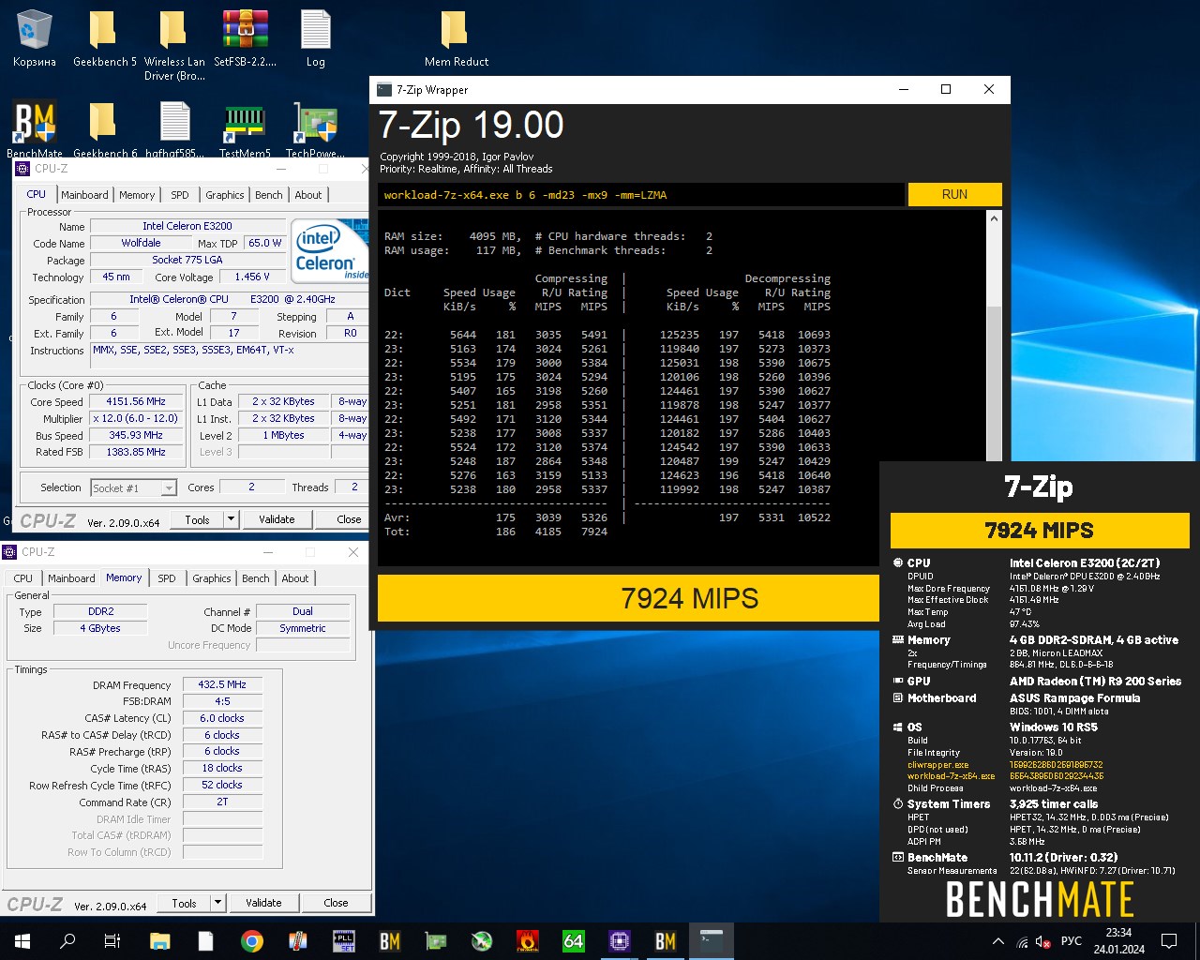The width and height of the screenshot is (1200, 960).
Task: Open Mainboard tab in CPU-Z processor window
Action: pyautogui.click(x=84, y=195)
